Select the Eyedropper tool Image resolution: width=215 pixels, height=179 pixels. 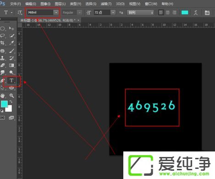(11, 43)
